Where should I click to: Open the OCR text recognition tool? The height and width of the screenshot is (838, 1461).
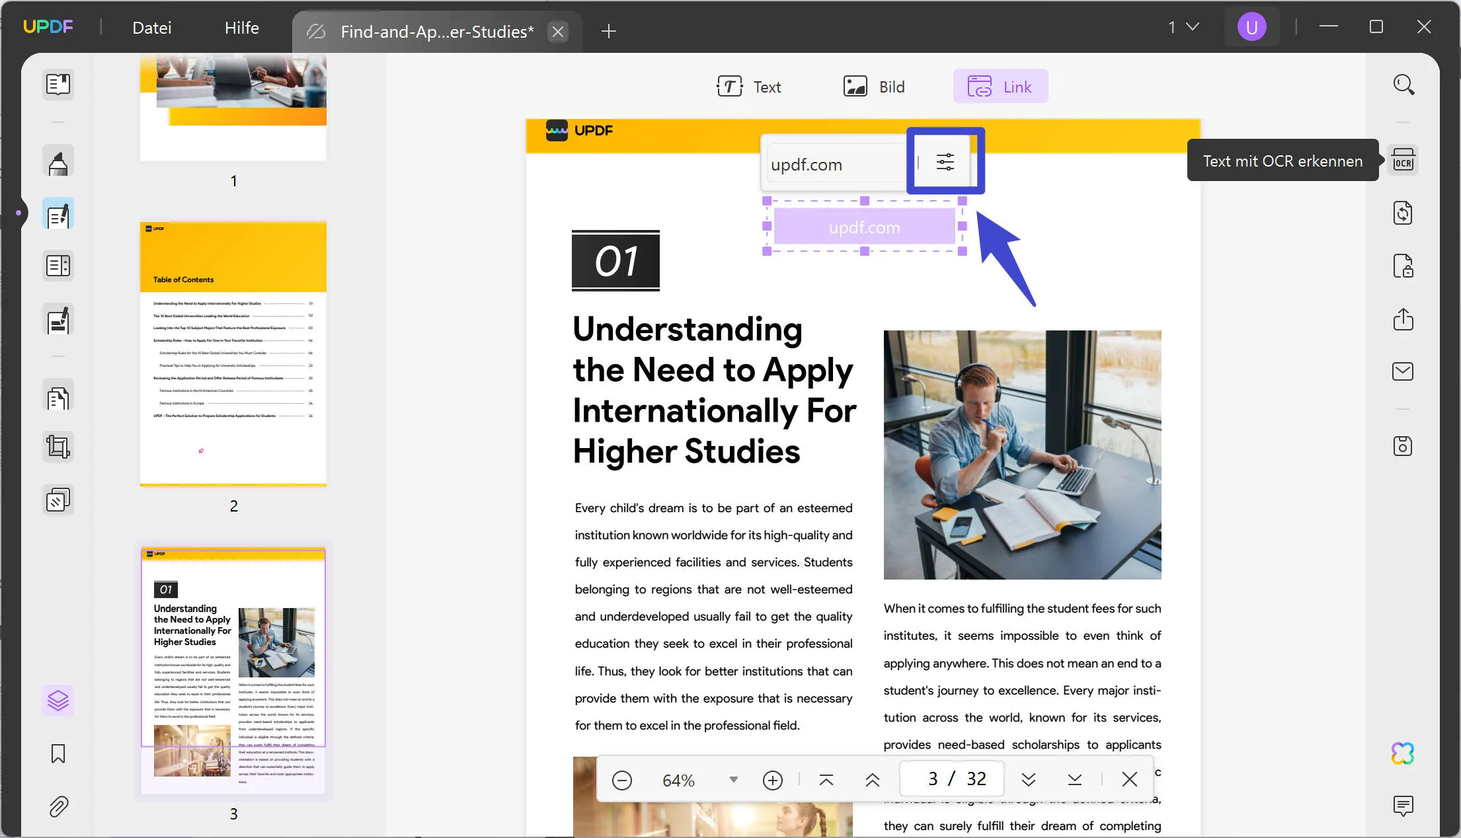(1403, 161)
